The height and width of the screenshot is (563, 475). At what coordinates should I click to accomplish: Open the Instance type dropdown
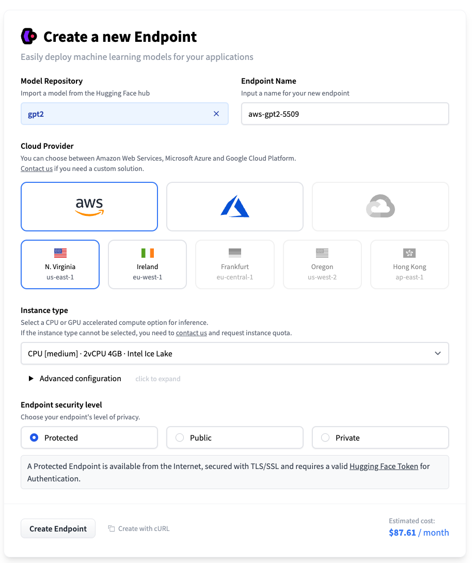click(235, 354)
